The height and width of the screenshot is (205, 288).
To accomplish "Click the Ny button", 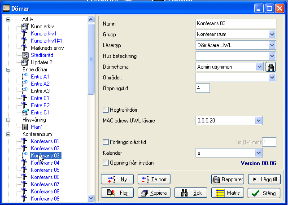I will click(117, 179).
